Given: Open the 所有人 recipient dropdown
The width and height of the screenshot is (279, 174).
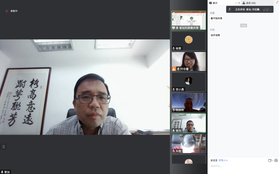Looking at the screenshot, I should click(223, 160).
